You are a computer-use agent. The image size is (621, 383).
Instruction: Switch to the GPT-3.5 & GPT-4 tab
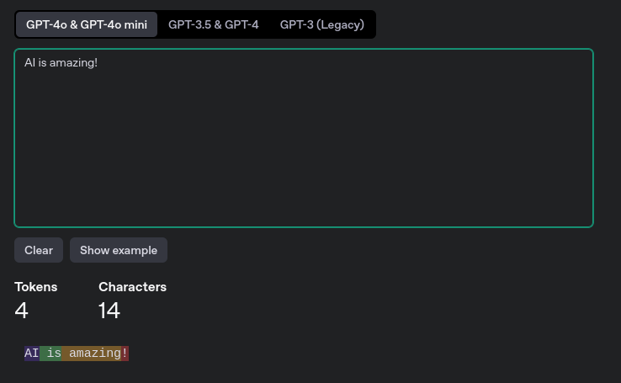pos(213,24)
